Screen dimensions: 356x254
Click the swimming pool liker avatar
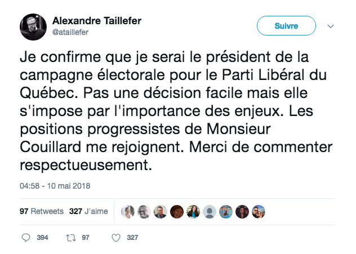[226, 211]
